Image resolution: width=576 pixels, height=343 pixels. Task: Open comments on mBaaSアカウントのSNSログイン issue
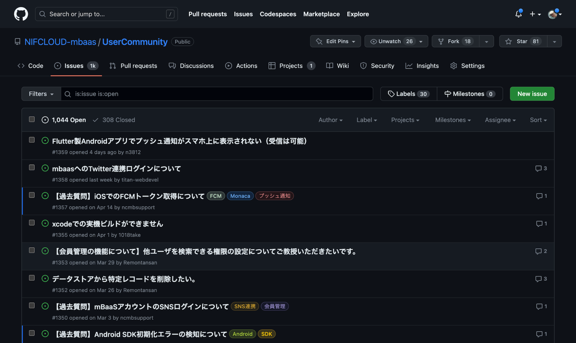click(541, 307)
